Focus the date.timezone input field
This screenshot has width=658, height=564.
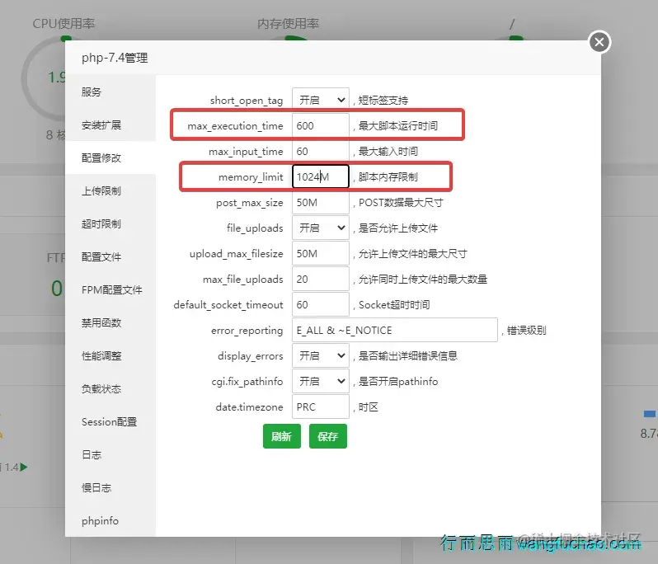[321, 407]
